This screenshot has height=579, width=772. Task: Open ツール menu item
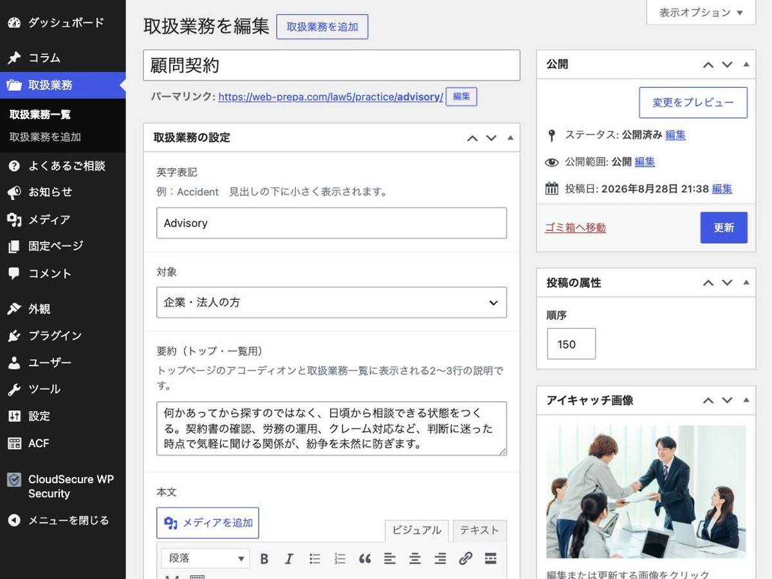[63, 389]
